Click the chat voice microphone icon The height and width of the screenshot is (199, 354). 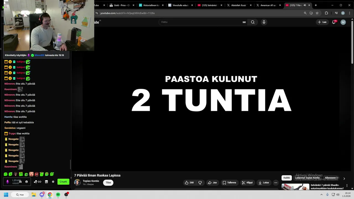point(7,182)
